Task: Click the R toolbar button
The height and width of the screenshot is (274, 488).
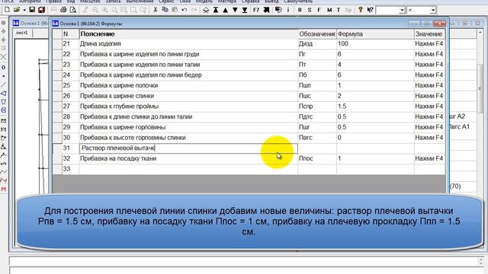Action: (x=300, y=10)
